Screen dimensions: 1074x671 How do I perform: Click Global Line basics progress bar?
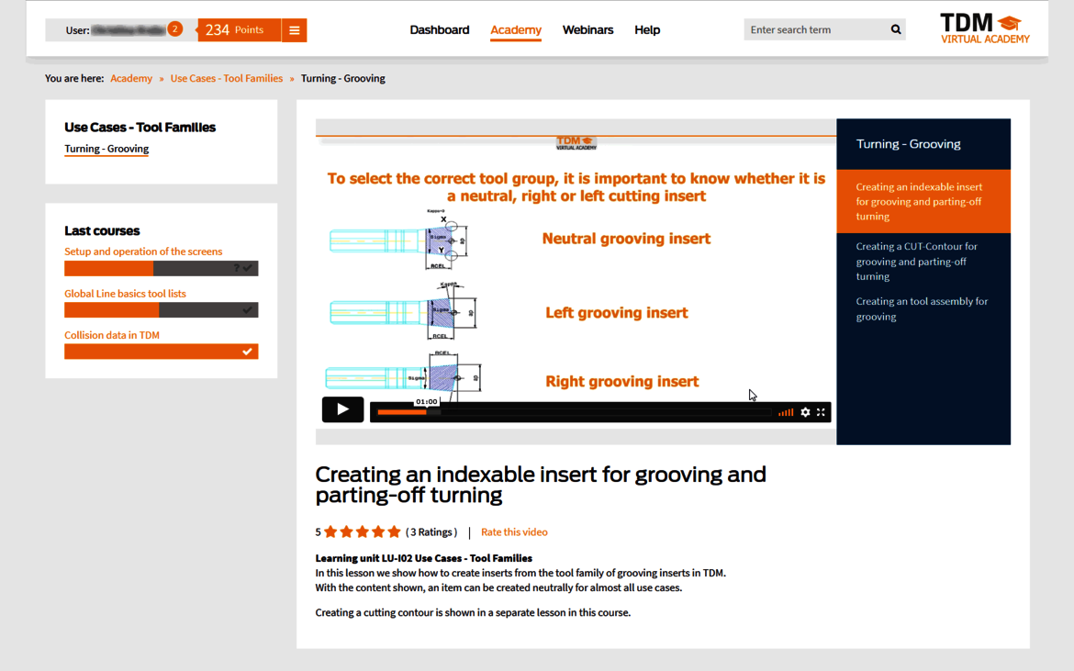pyautogui.click(x=161, y=310)
